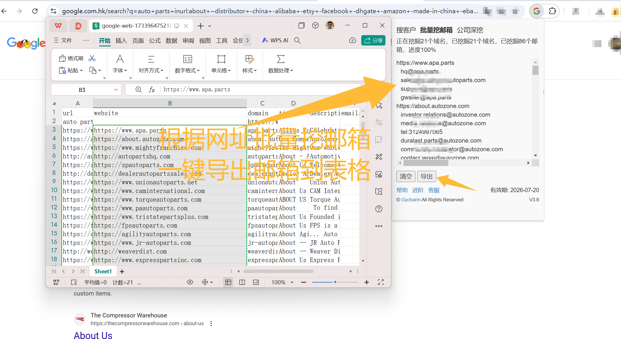The width and height of the screenshot is (621, 339).
Task: Open the Styles 样式 tool
Action: click(249, 64)
